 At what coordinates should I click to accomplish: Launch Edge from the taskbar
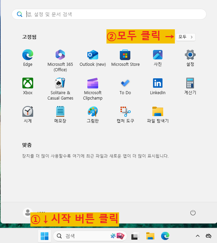(x=165, y=236)
